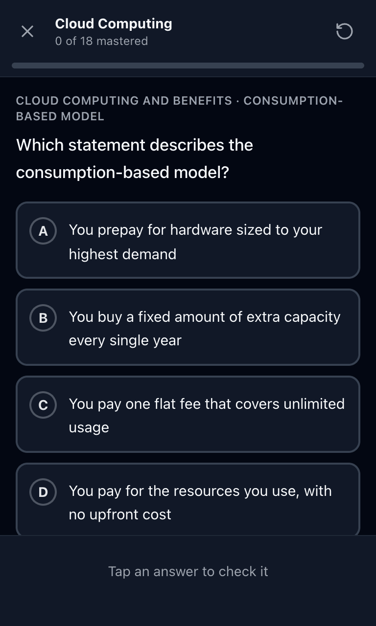Choose answer 'You pay for the resources you use'
The width and height of the screenshot is (376, 626).
coord(188,499)
